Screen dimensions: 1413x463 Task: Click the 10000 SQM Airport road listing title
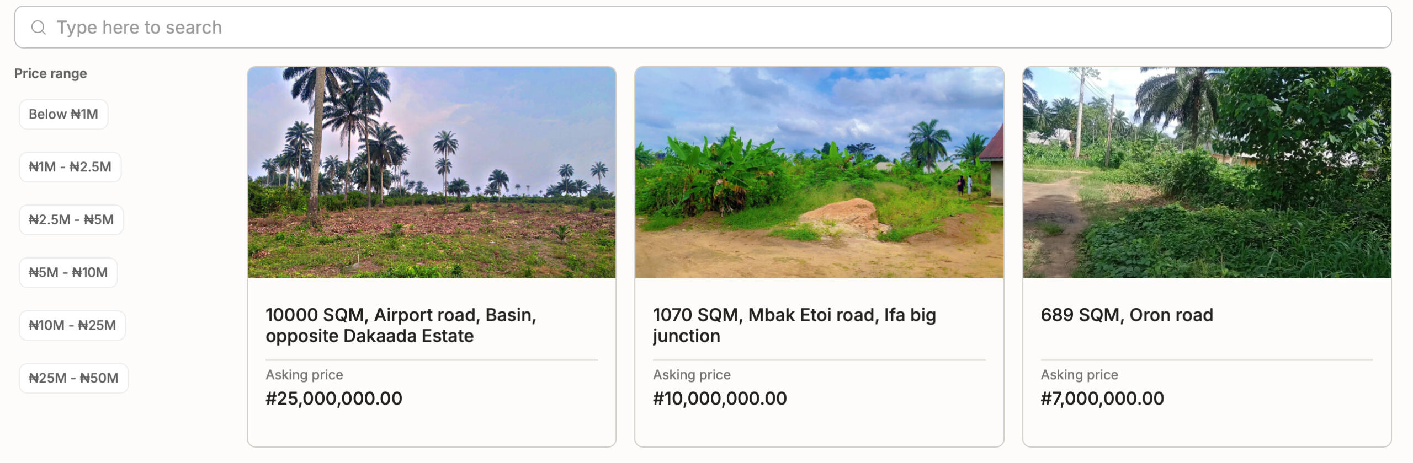[x=402, y=325]
